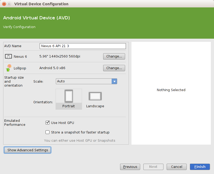Click the Nexus 6 device icon
214x174 pixels.
coord(8,56)
